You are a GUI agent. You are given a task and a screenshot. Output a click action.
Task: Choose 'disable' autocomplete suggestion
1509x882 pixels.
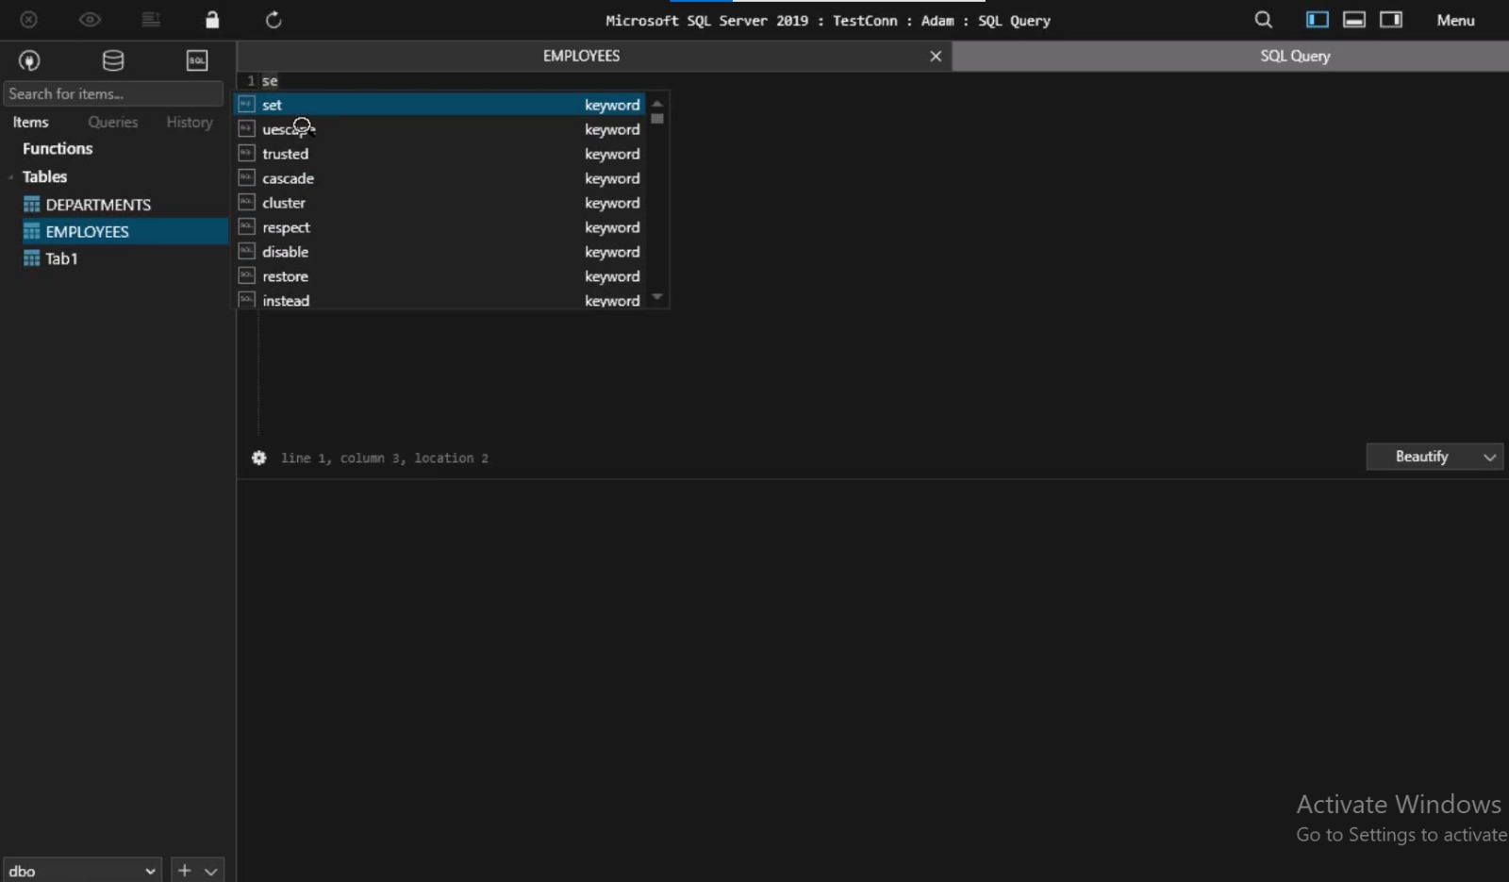(x=439, y=252)
